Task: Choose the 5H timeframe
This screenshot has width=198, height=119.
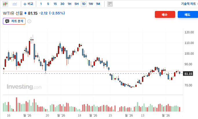Action: pos(76,4)
